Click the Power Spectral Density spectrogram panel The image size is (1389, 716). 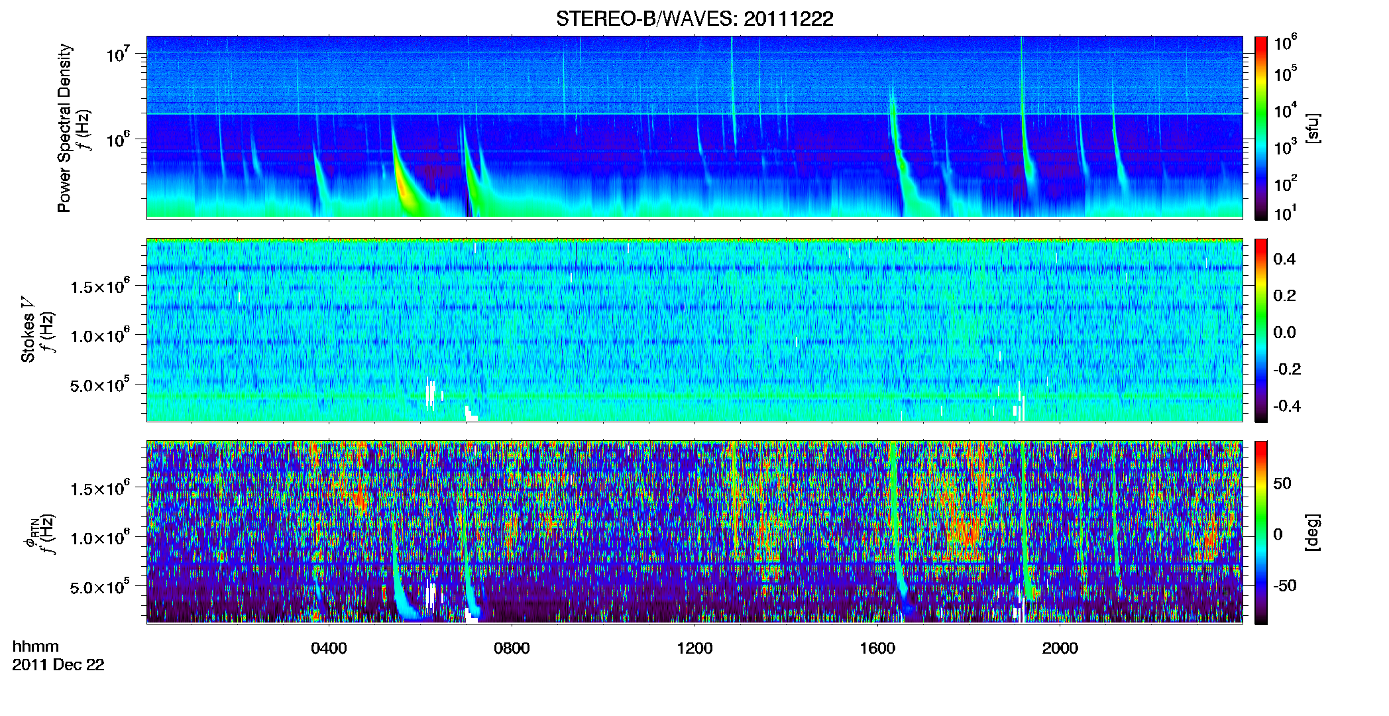click(694, 127)
